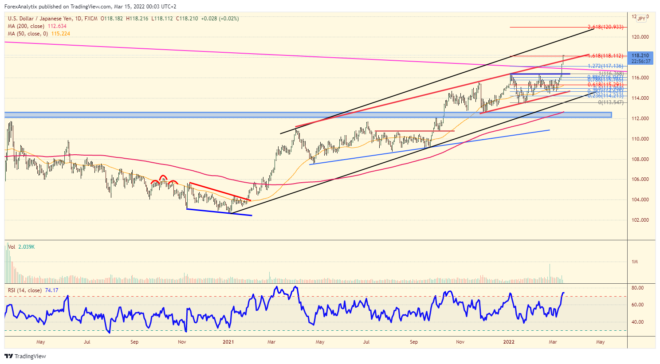Click the 112.634 MA 200 value
The height and width of the screenshot is (364, 660).
tap(57, 26)
